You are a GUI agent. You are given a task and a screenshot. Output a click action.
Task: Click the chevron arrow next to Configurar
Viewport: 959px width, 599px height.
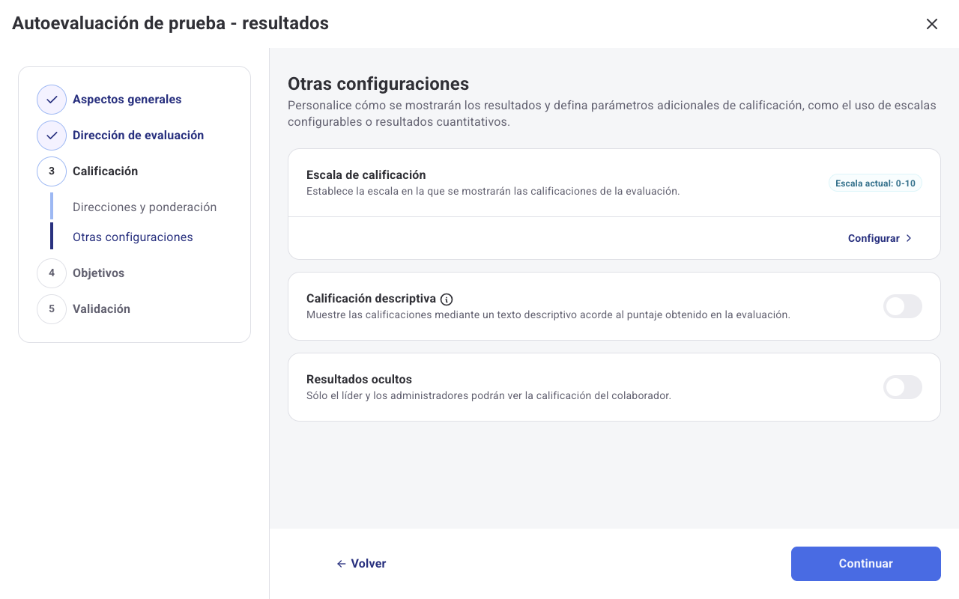pos(909,238)
